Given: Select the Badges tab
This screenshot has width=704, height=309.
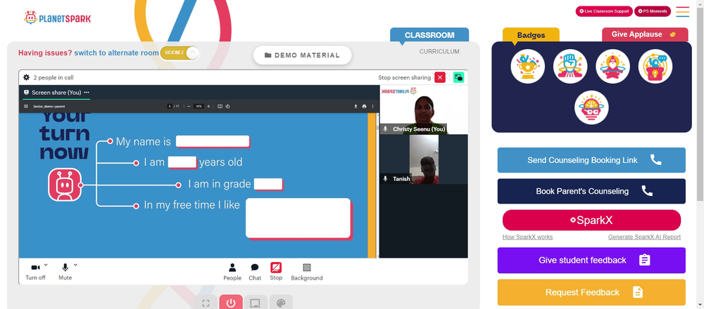Looking at the screenshot, I should (x=531, y=35).
